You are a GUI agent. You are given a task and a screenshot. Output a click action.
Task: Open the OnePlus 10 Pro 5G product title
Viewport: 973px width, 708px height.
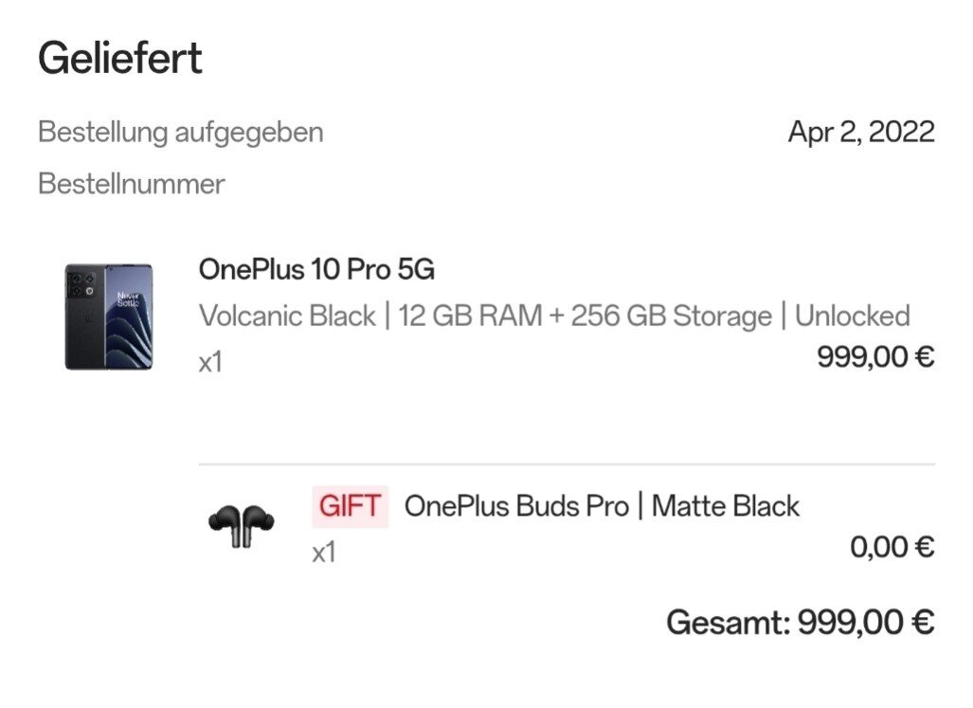coord(316,270)
